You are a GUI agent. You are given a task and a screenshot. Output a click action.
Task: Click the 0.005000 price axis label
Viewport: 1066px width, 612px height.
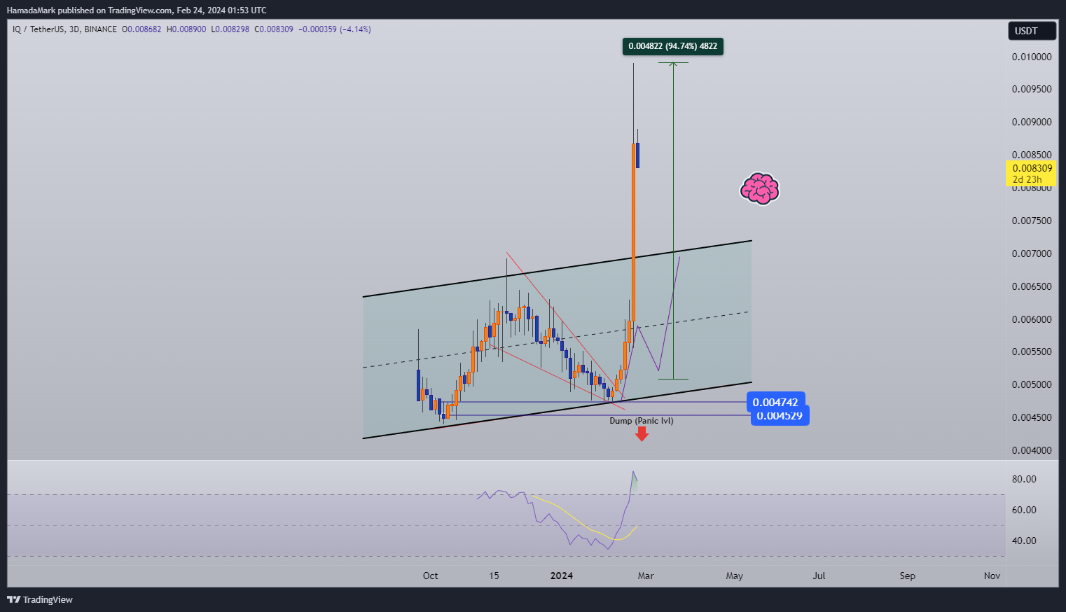tap(1032, 384)
